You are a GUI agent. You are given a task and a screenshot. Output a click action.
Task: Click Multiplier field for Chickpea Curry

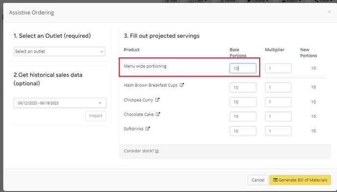tap(278, 102)
